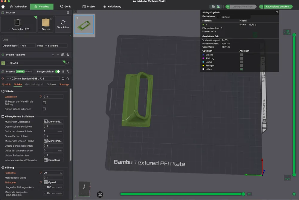Screen dimensions: 299x200
Task: Open Fluss Standard dropdown
Action: click(56, 46)
